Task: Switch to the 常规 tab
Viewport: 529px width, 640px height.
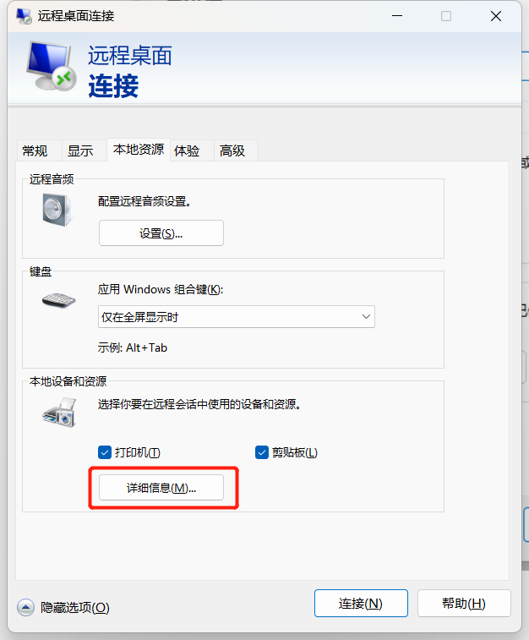Action: [35, 150]
